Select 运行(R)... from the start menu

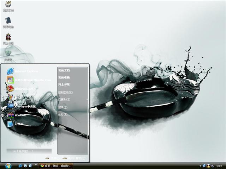[64, 114]
